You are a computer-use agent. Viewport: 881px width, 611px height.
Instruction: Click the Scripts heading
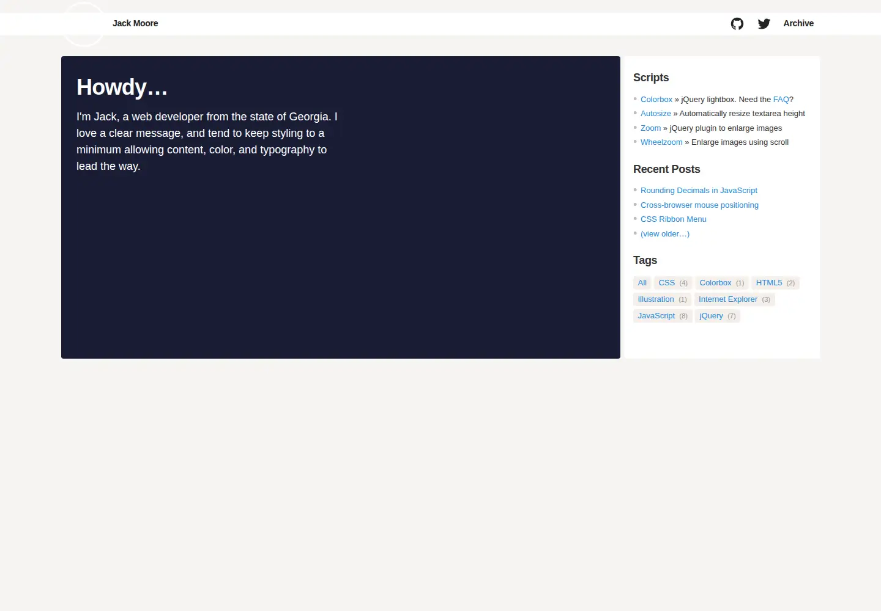point(651,78)
